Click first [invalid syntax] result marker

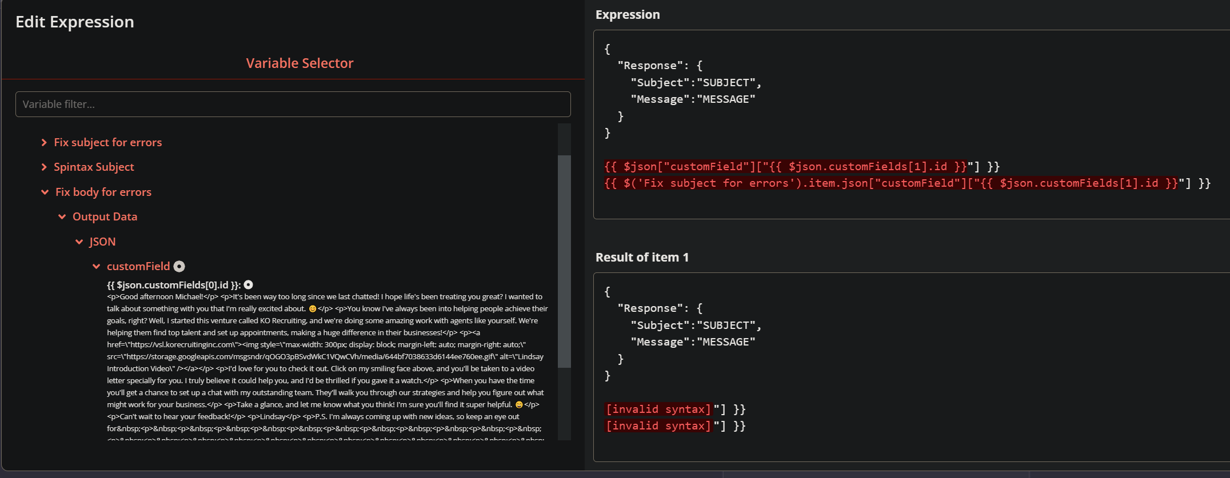point(658,409)
